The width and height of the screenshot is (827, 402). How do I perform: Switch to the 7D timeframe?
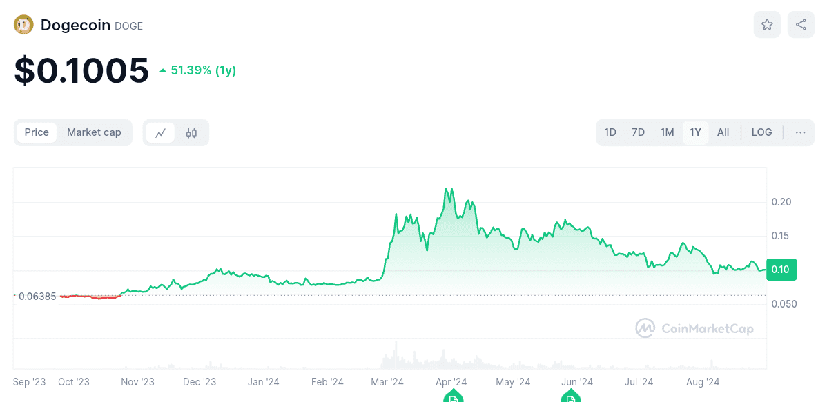click(x=637, y=132)
